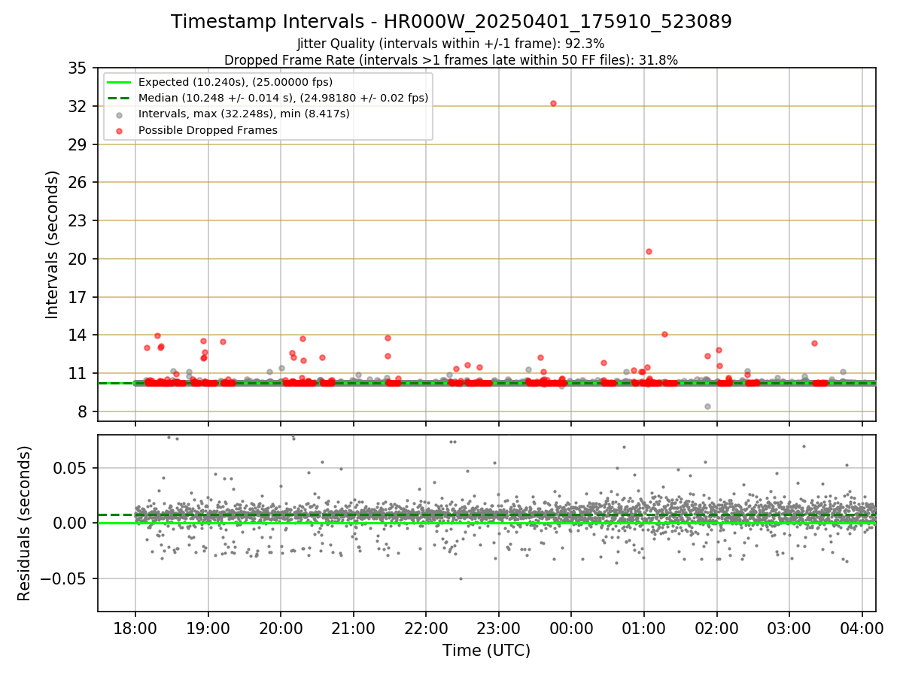The image size is (903, 677).
Task: Click the Time (UTC) axis label
Action: coord(486,651)
